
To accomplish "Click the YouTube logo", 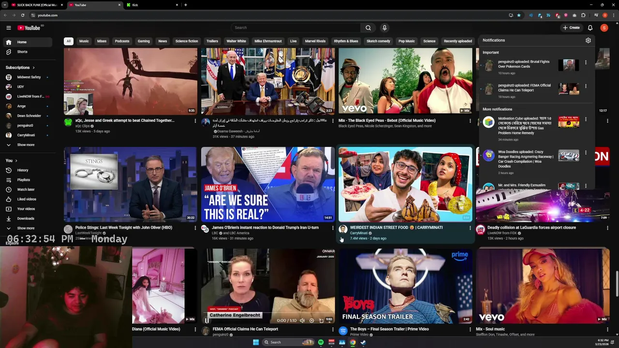I will (x=29, y=28).
